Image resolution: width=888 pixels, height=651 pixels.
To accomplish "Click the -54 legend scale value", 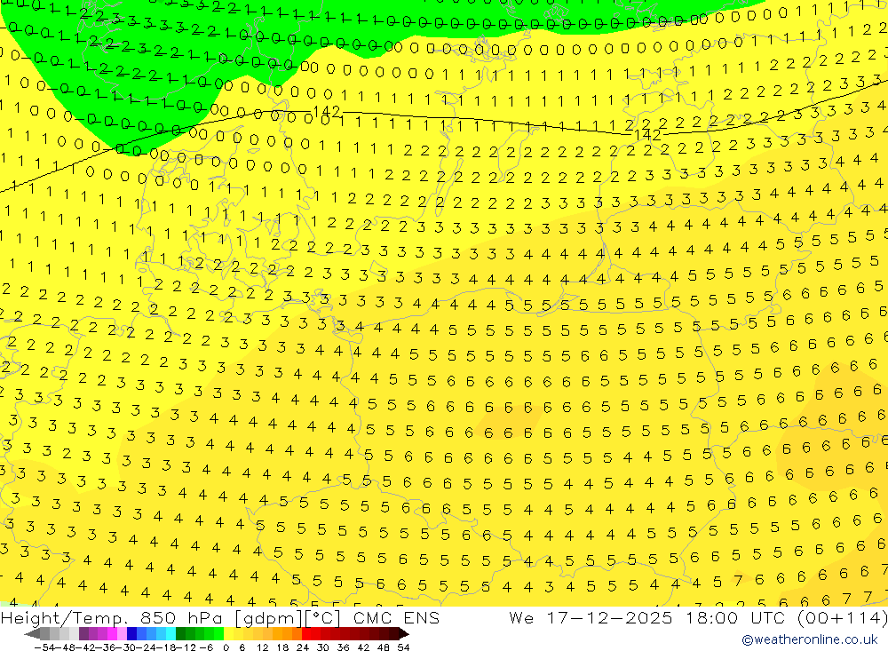I will pos(44,647).
